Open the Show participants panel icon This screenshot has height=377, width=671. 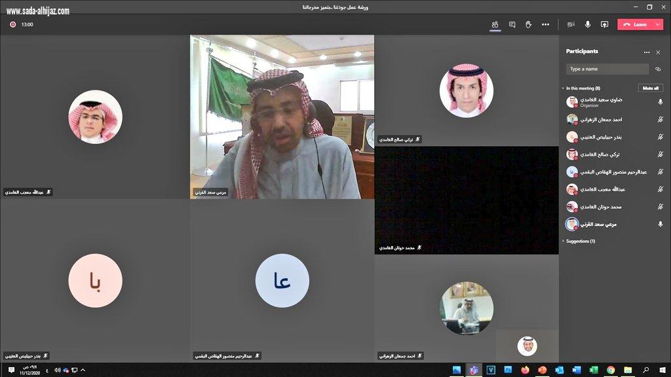click(x=495, y=24)
